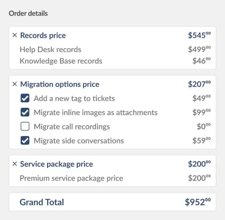Click Migration options price heading
The width and height of the screenshot is (225, 220).
click(x=59, y=84)
